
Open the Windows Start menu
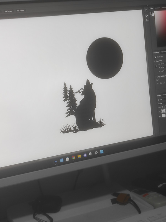102,152
